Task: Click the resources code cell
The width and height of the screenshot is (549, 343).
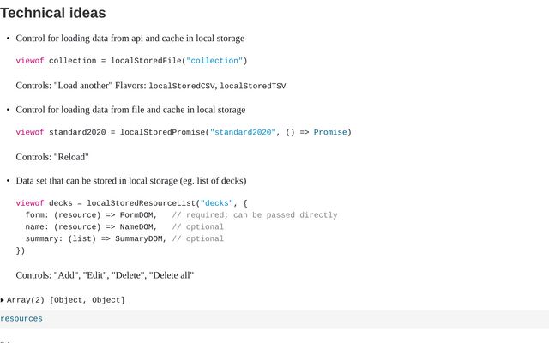Action: coord(21,319)
